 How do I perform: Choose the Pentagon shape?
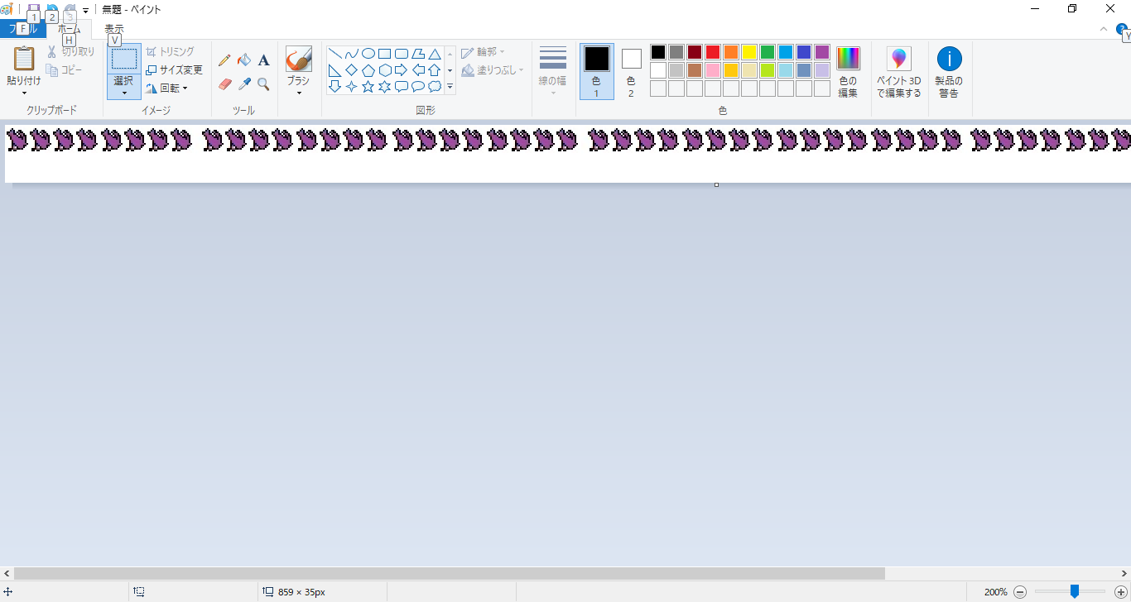(x=368, y=69)
